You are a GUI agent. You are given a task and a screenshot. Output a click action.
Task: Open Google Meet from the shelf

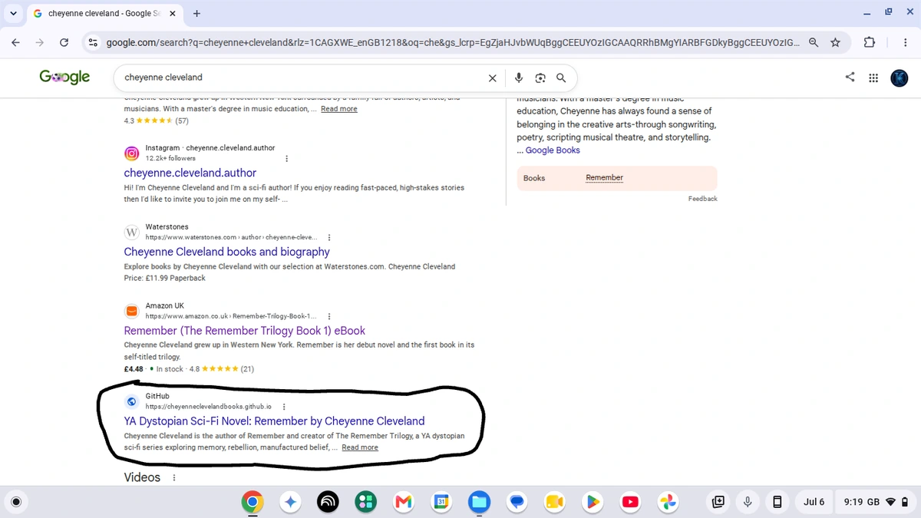tap(554, 502)
